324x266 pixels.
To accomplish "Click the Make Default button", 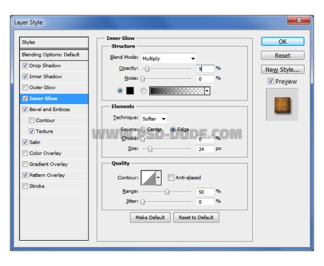I will coord(150,217).
